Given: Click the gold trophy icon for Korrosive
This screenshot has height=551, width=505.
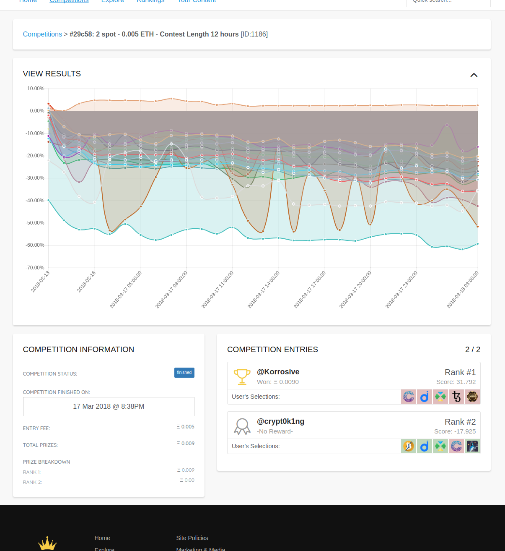Looking at the screenshot, I should 242,376.
